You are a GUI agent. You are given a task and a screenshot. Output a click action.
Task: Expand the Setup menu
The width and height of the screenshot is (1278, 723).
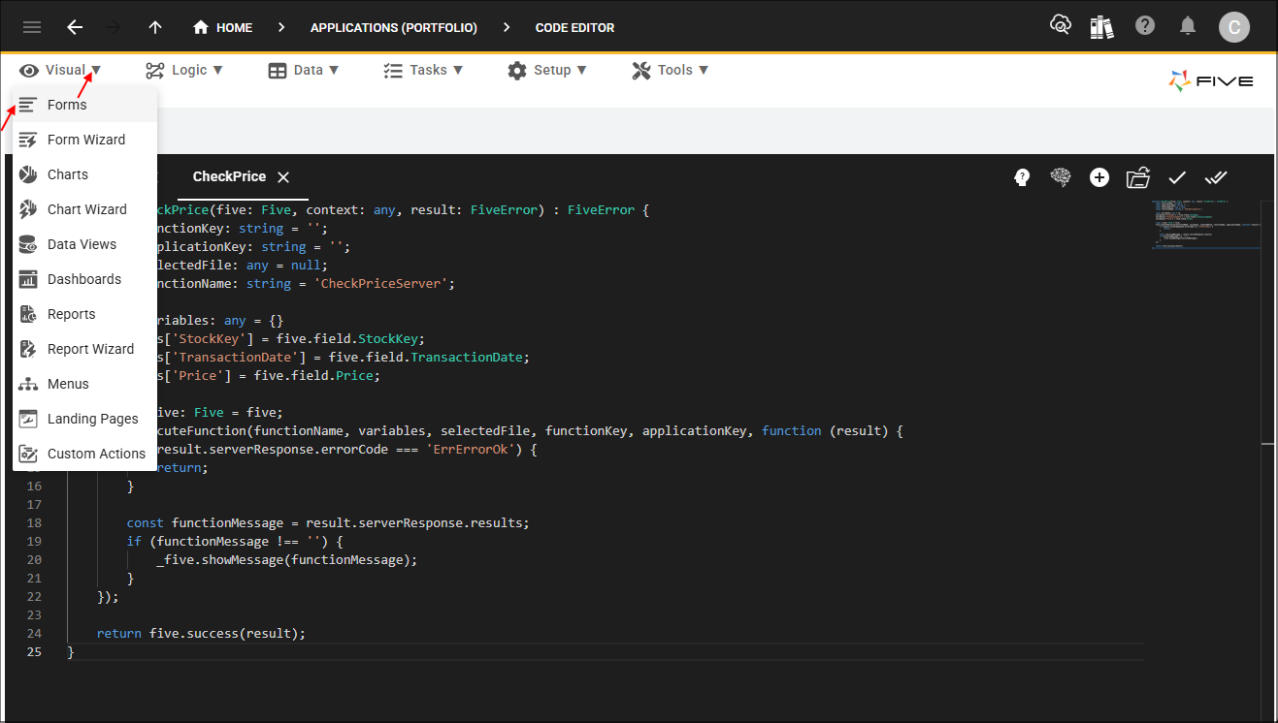click(x=547, y=70)
